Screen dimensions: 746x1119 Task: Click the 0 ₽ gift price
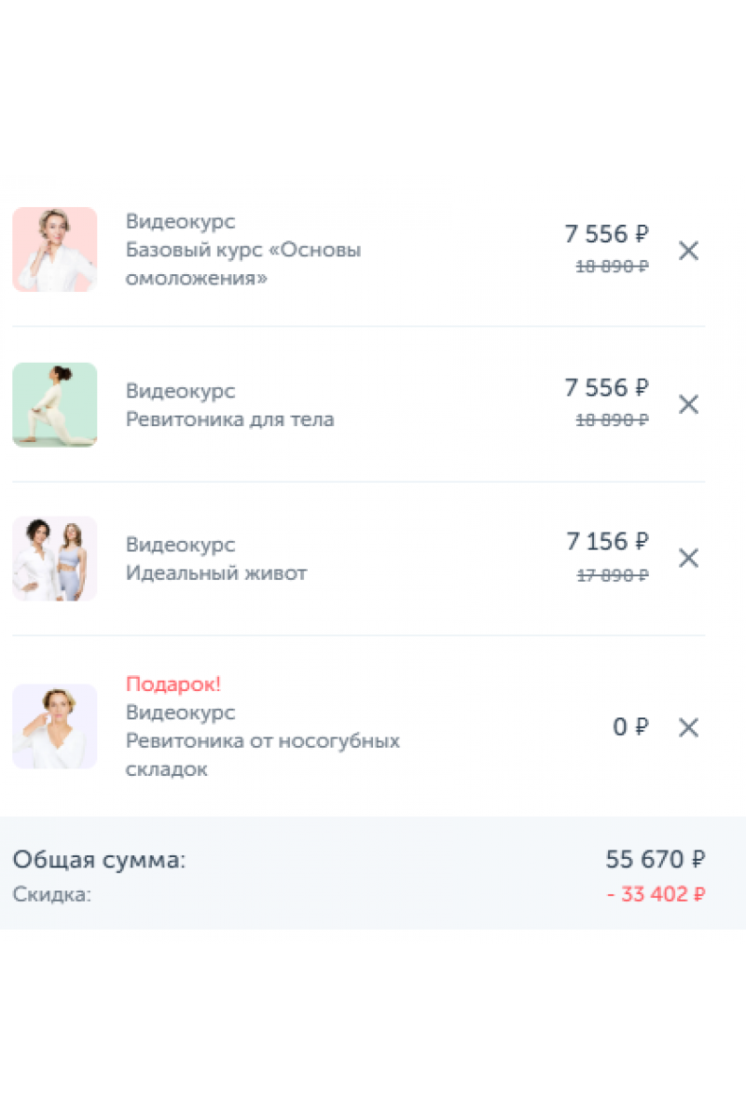click(x=630, y=727)
